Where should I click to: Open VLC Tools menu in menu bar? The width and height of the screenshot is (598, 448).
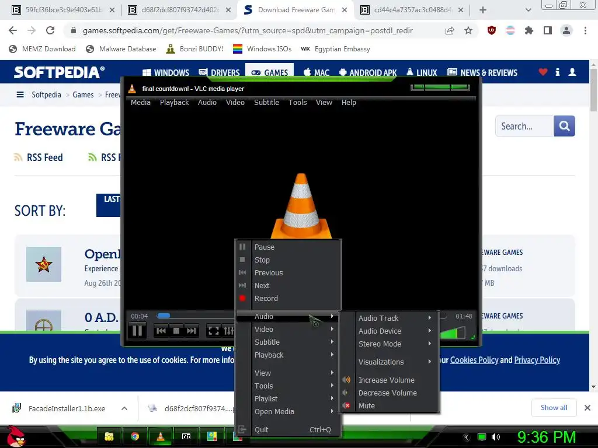(297, 103)
